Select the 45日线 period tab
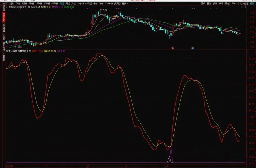The image size is (256, 168). tap(89, 3)
